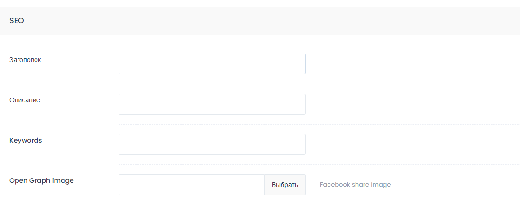Click the gray SEO header bar
This screenshot has width=520, height=224.
260,20
